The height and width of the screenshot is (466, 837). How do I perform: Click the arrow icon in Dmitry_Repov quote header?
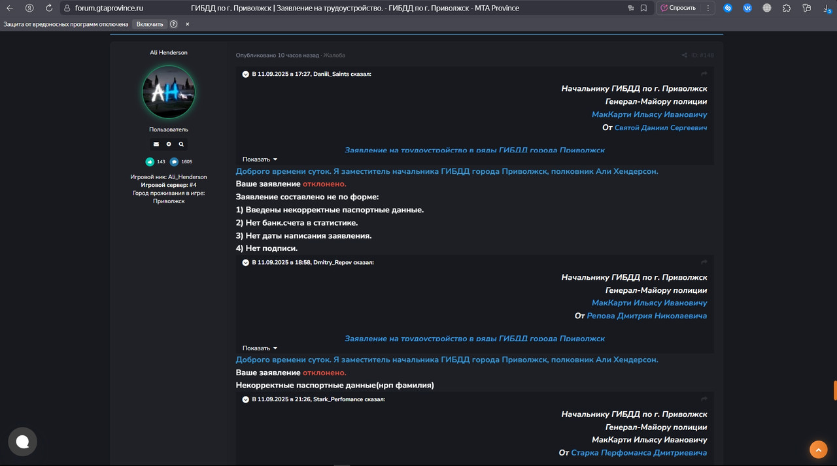[x=704, y=263]
